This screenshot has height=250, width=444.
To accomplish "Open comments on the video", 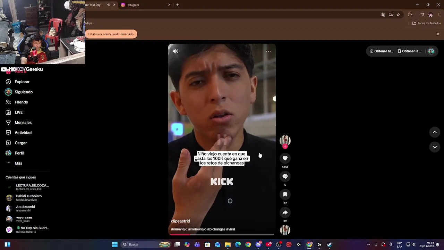I will point(285,176).
